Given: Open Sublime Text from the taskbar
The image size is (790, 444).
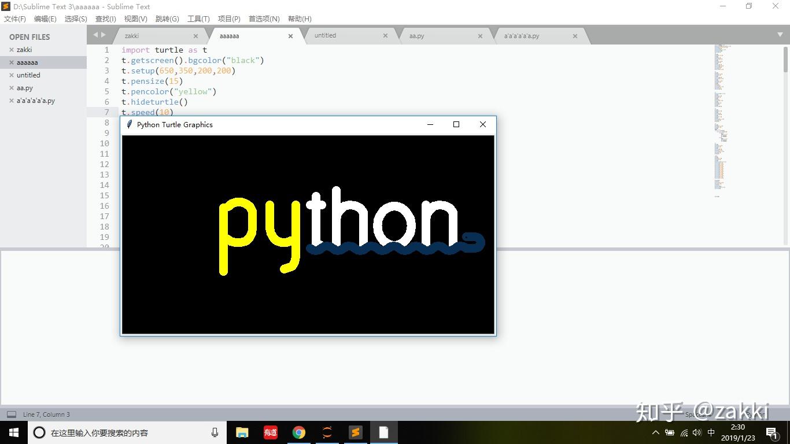Looking at the screenshot, I should click(x=355, y=432).
